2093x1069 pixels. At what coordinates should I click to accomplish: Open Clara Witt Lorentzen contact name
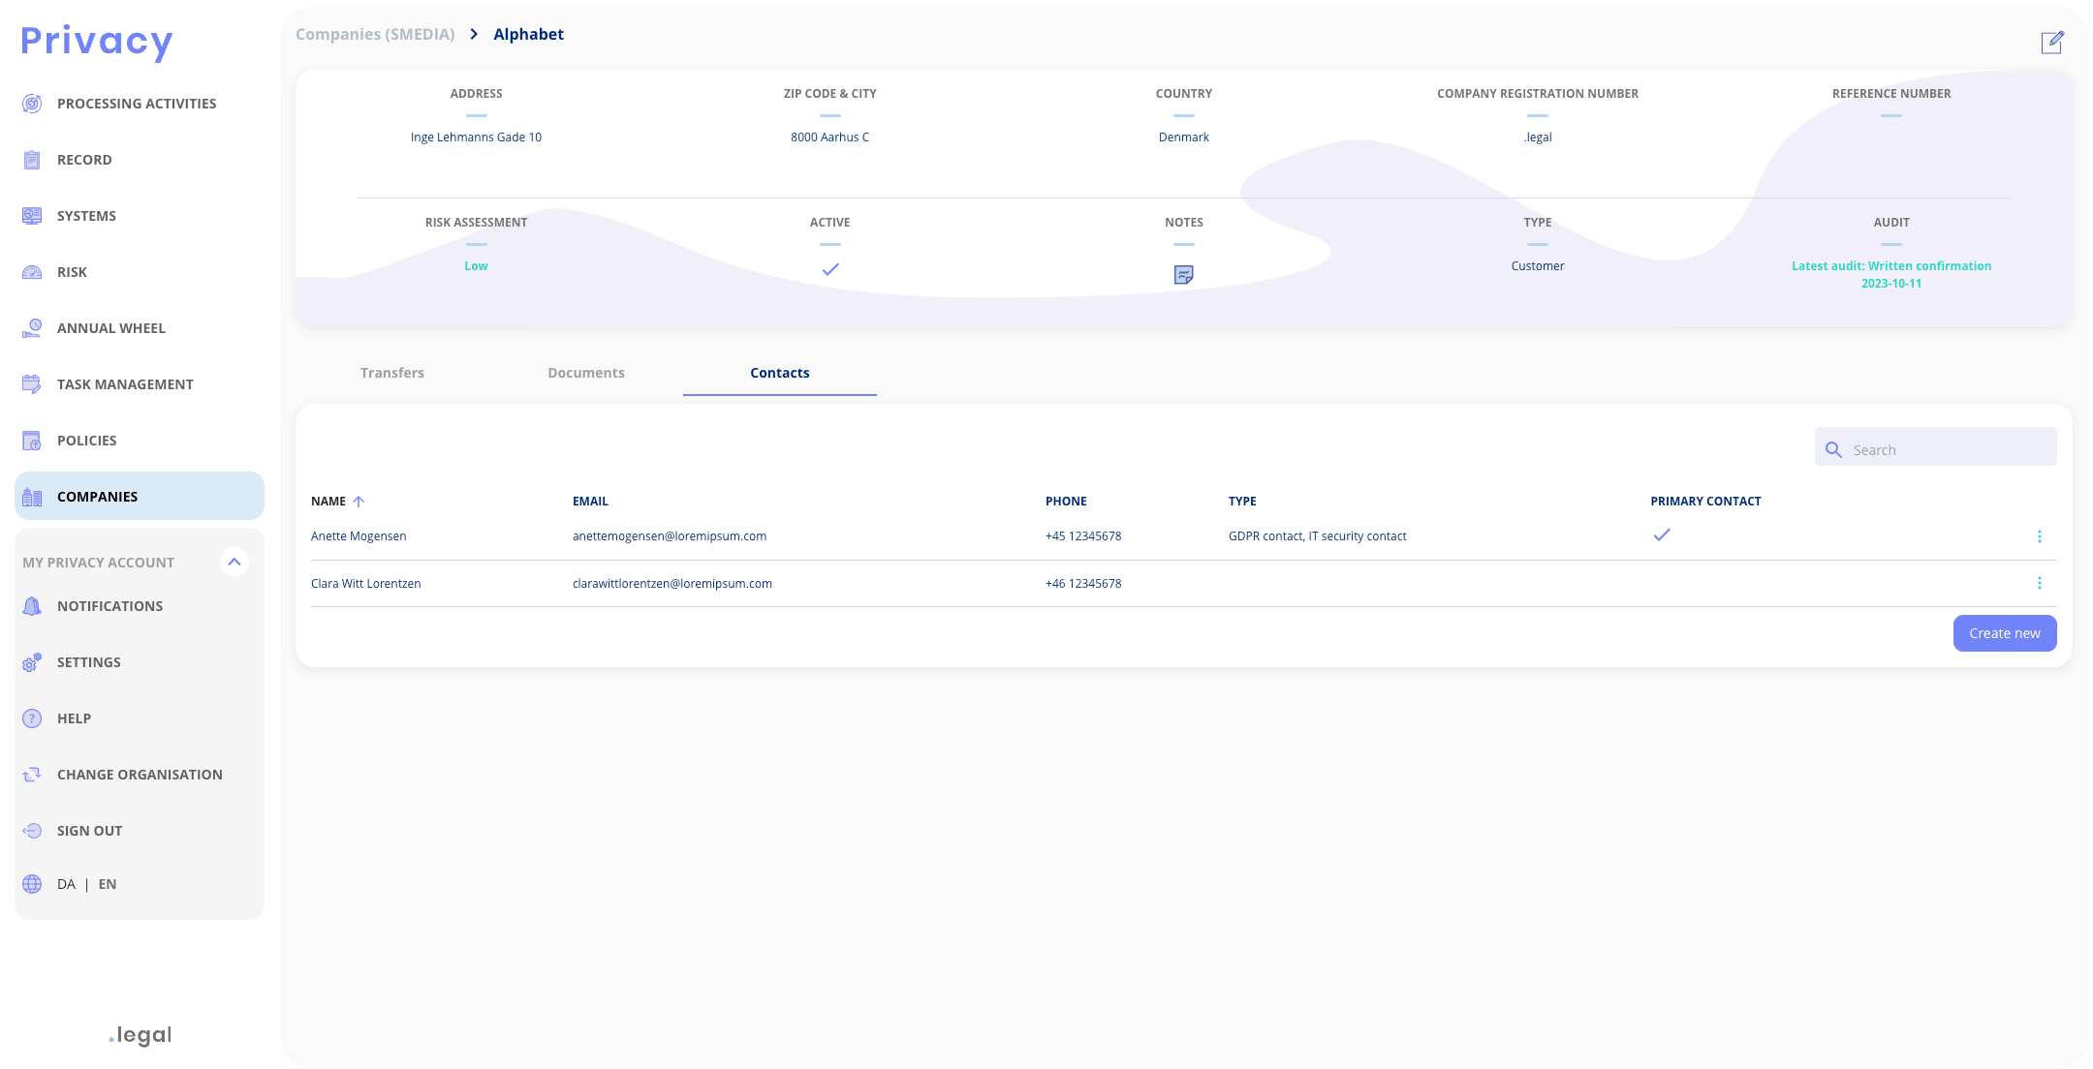366,584
